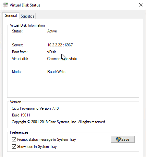The width and height of the screenshot is (146, 157).
Task: Click the vDisk boot from value
Action: [52, 52]
